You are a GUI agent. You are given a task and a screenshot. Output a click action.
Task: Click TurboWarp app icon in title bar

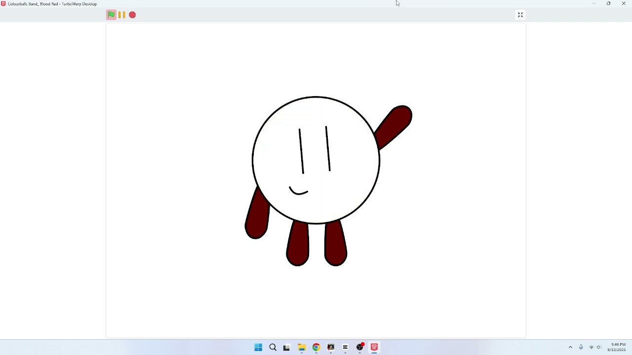pos(3,3)
